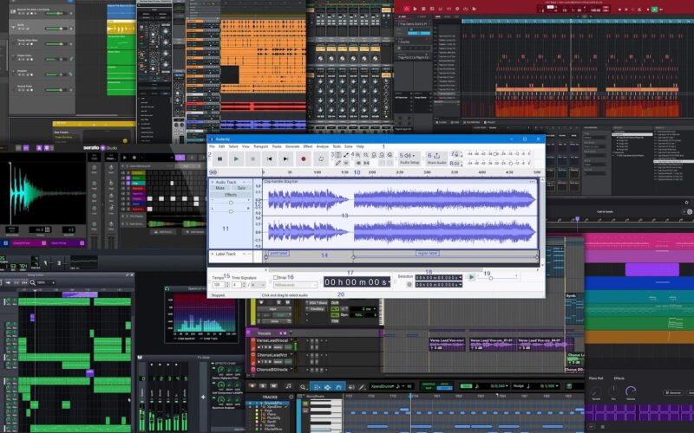
Task: Click the red Record button
Action: click(304, 159)
